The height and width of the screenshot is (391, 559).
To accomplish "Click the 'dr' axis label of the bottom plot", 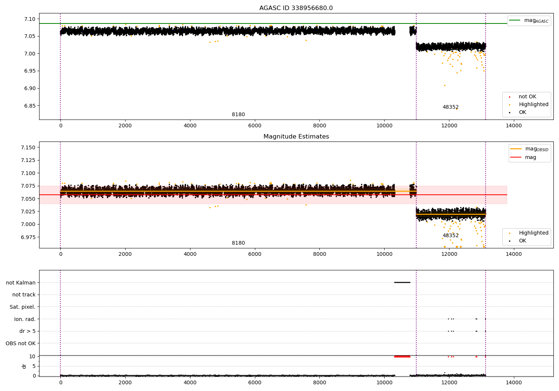I will [x=24, y=366].
